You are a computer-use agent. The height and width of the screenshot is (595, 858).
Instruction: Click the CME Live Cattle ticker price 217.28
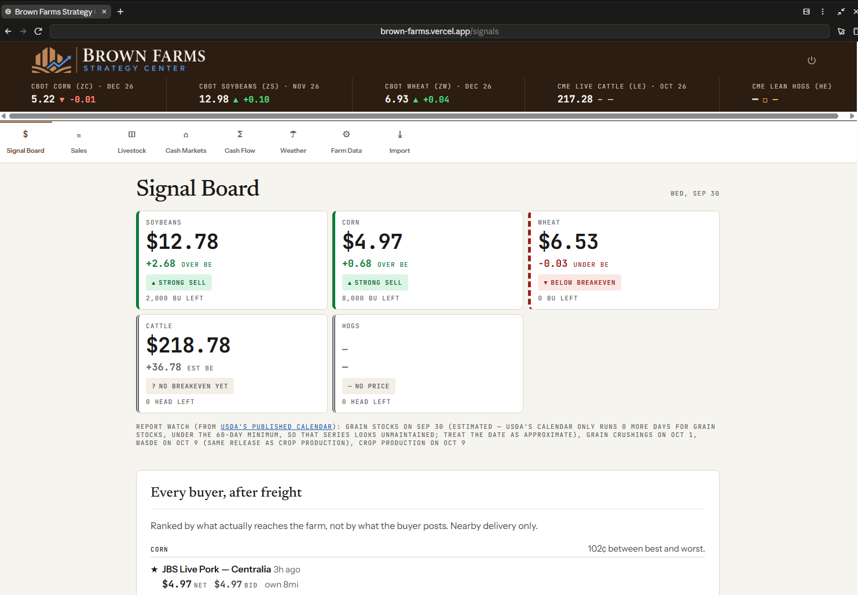tap(575, 99)
